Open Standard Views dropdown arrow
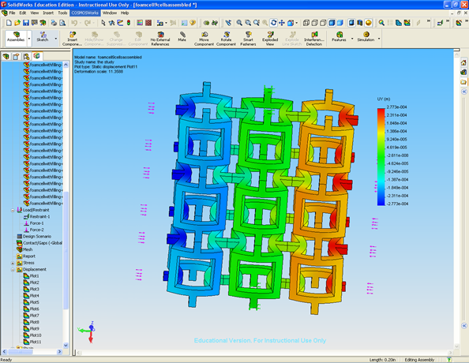 pyautogui.click(x=296, y=23)
